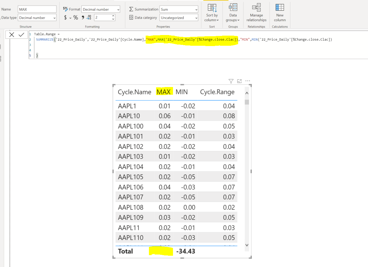Click the decimal places icon
The width and height of the screenshot is (368, 267).
click(89, 18)
